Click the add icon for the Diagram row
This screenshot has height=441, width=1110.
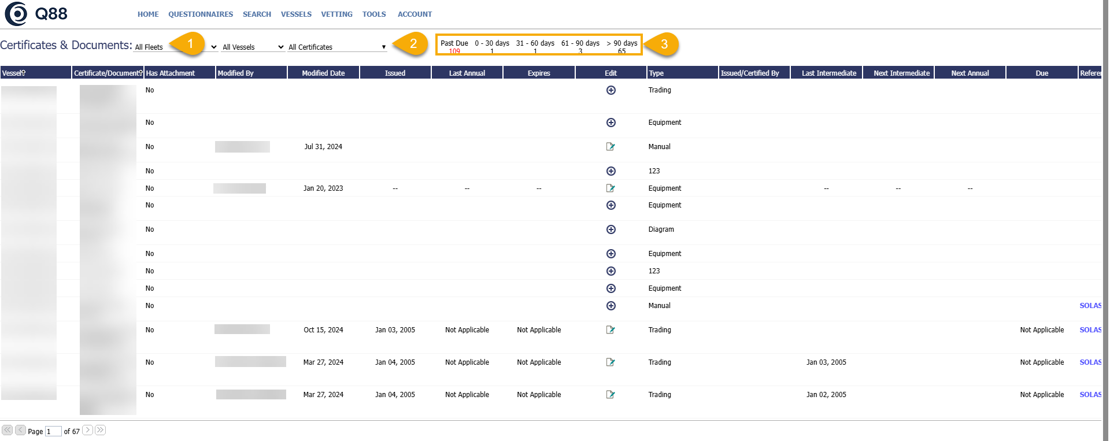(610, 229)
